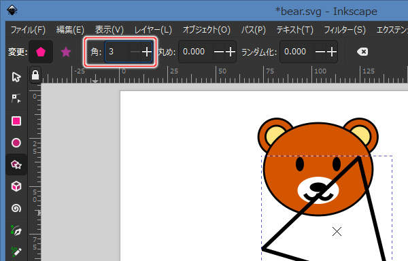The width and height of the screenshot is (408, 261).
Task: Click the Inkscape logo in title bar
Action: pos(12,10)
